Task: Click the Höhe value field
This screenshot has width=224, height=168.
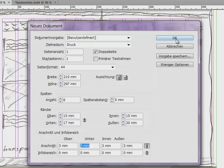Action: click(71, 84)
